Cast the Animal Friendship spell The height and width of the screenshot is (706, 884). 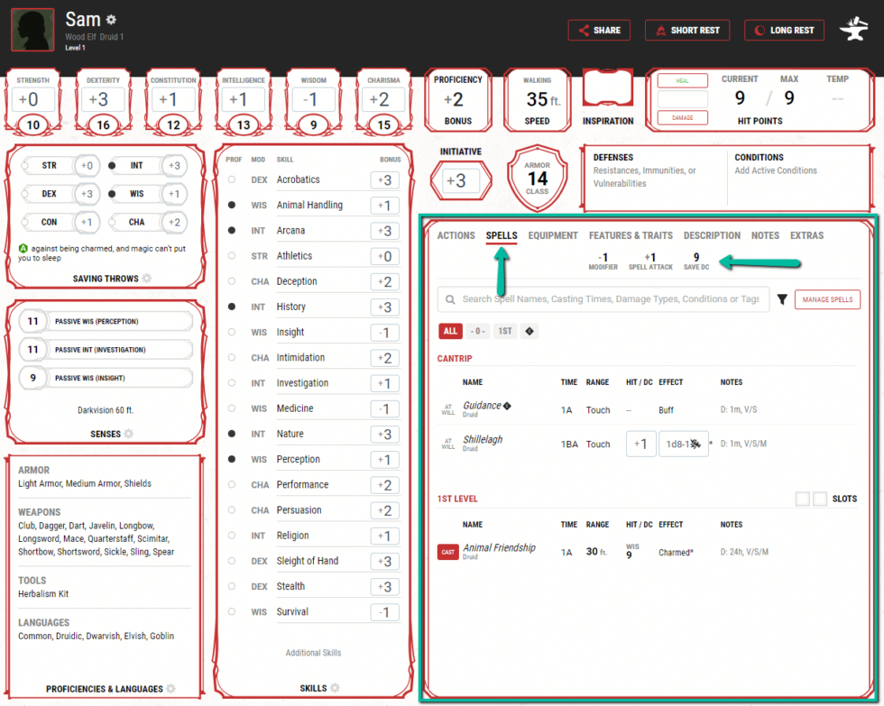[447, 551]
